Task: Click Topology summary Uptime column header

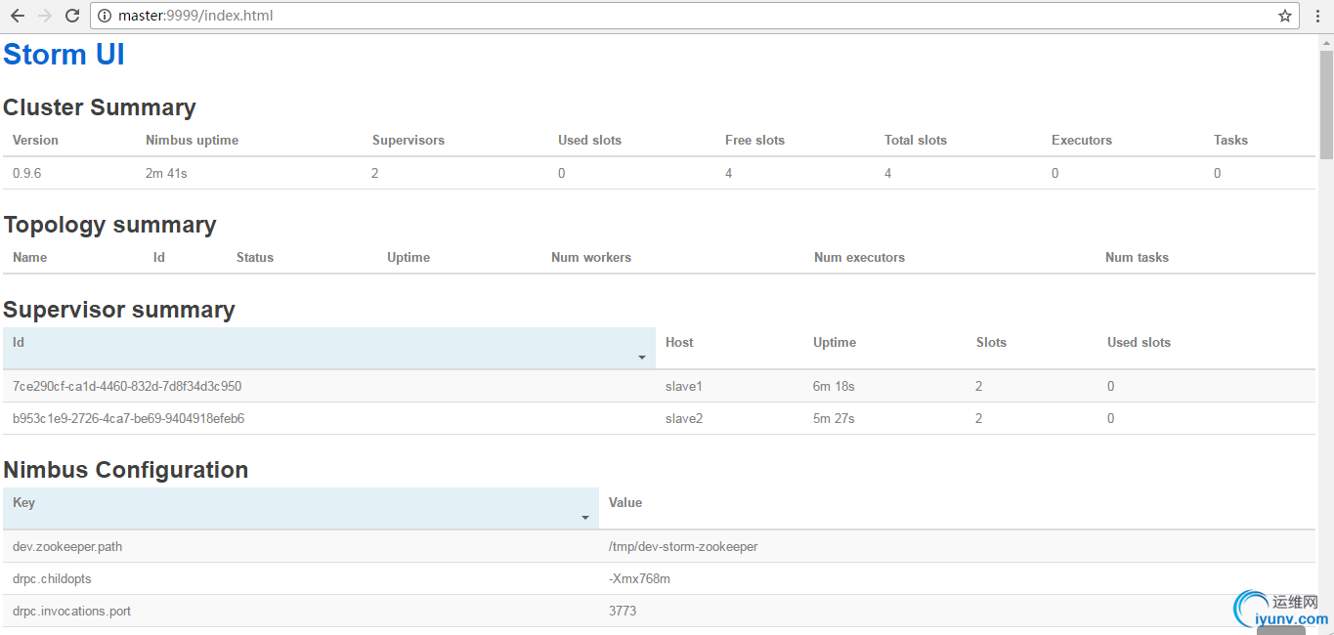Action: (409, 257)
